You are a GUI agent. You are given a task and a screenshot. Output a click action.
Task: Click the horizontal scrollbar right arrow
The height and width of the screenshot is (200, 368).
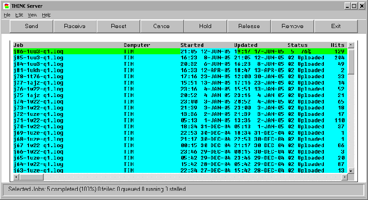[x=345, y=177]
